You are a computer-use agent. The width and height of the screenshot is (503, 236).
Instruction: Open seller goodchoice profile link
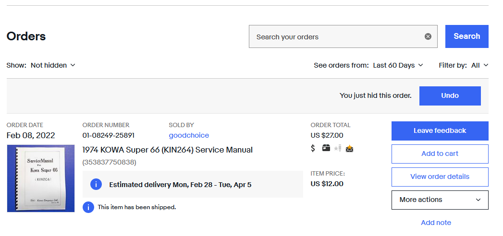189,135
